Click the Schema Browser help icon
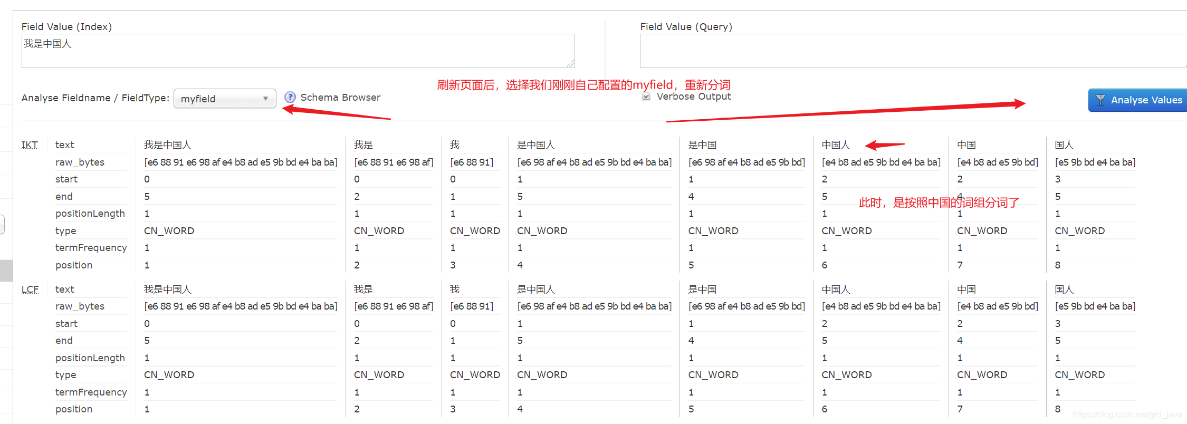The image size is (1187, 424). coord(290,97)
